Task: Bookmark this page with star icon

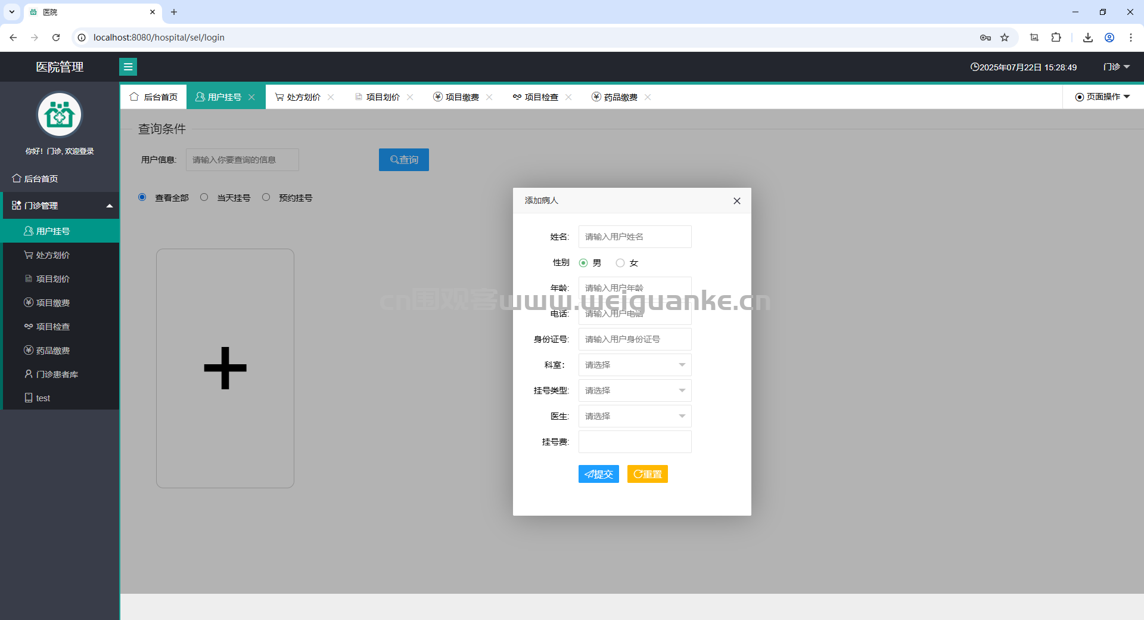Action: (1005, 38)
